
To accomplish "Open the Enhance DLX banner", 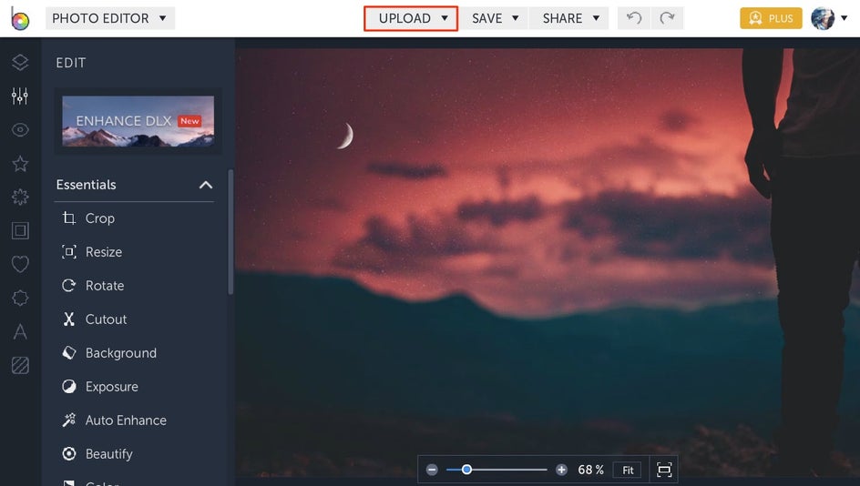I will pos(138,122).
